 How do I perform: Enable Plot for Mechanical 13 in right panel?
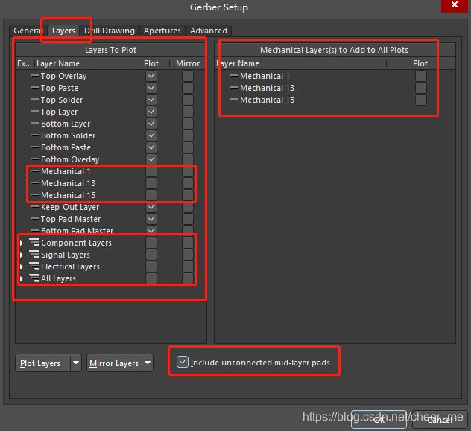[421, 88]
